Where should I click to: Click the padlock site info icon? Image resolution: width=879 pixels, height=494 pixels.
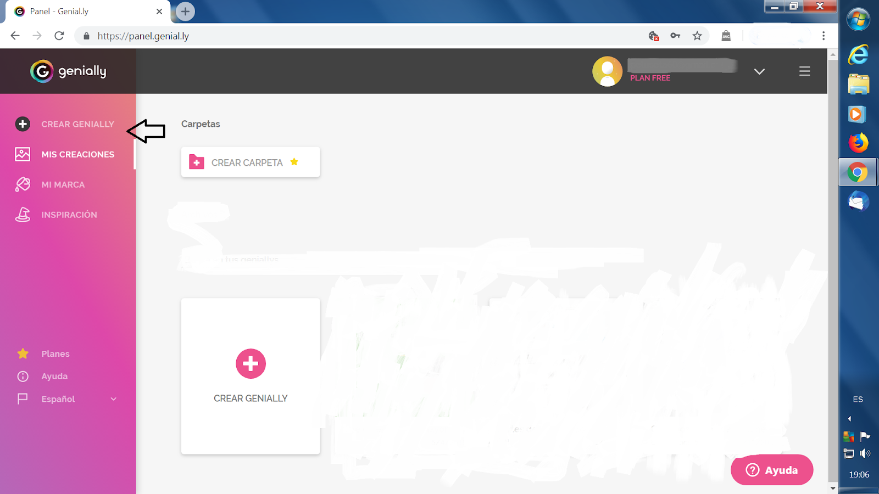pyautogui.click(x=86, y=36)
